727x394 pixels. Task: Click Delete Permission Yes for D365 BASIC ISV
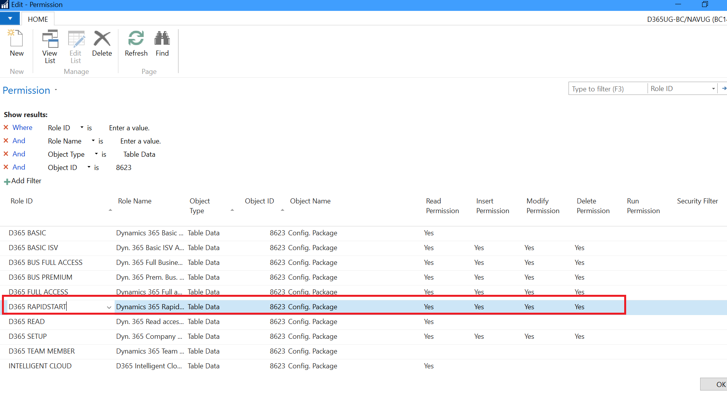[579, 248]
